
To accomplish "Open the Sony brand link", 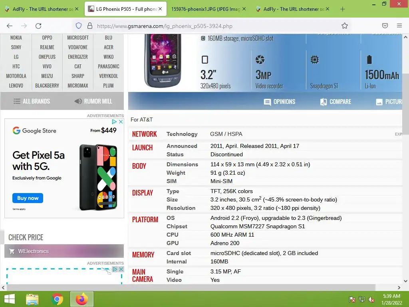I will point(16,47).
